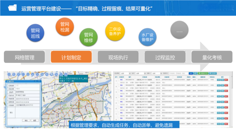
Task: Close the 计划任务 dialog
Action: click(39, 81)
